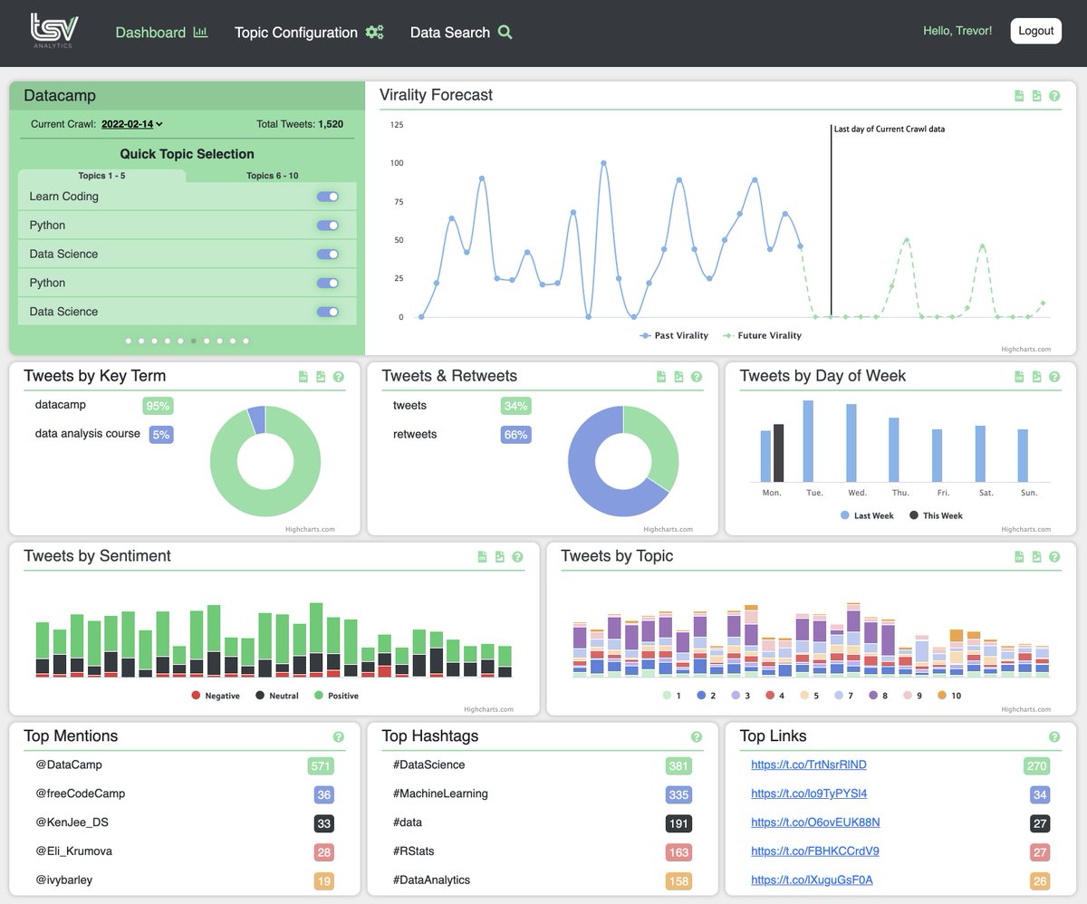Open link https://t.co/TrtNsrRlND
The height and width of the screenshot is (904, 1087).
tap(809, 765)
